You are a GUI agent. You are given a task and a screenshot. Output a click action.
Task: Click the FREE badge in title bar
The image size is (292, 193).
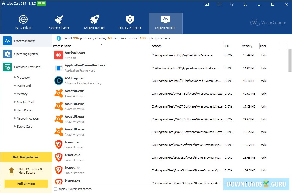coord(41,4)
